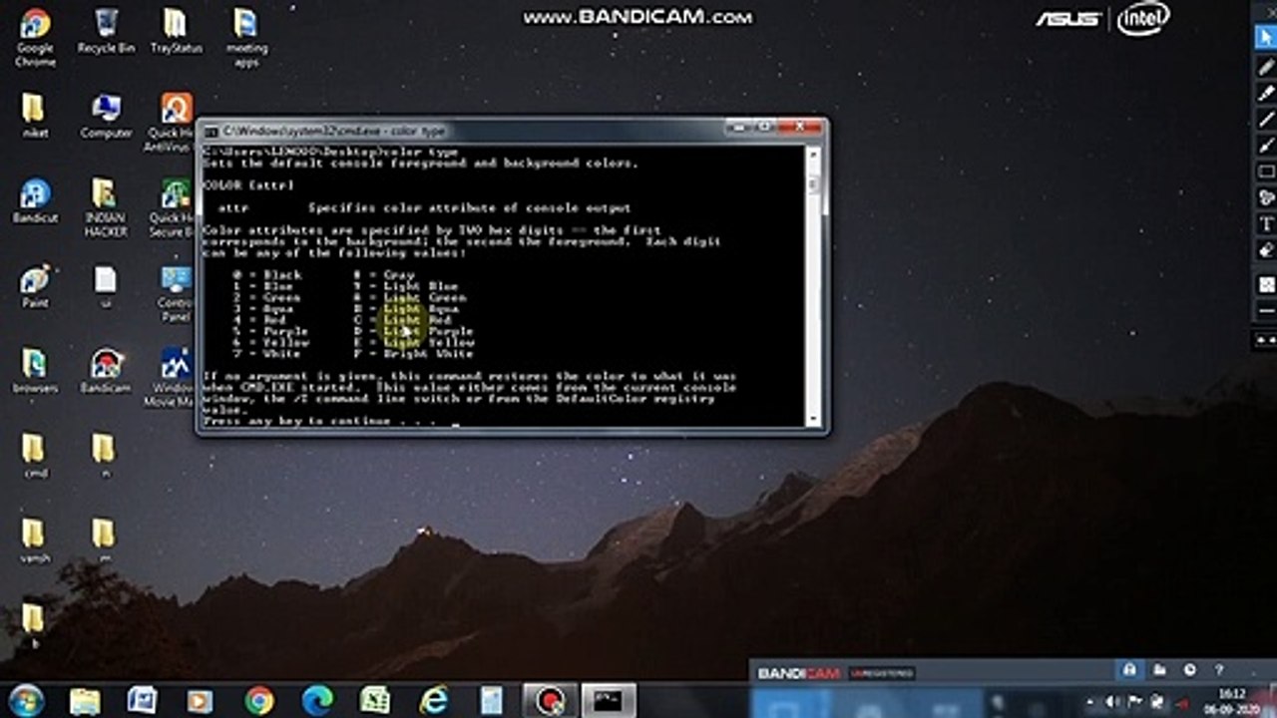Click the clock icon in Bandicam bar
The height and width of the screenshot is (718, 1277).
[1190, 670]
